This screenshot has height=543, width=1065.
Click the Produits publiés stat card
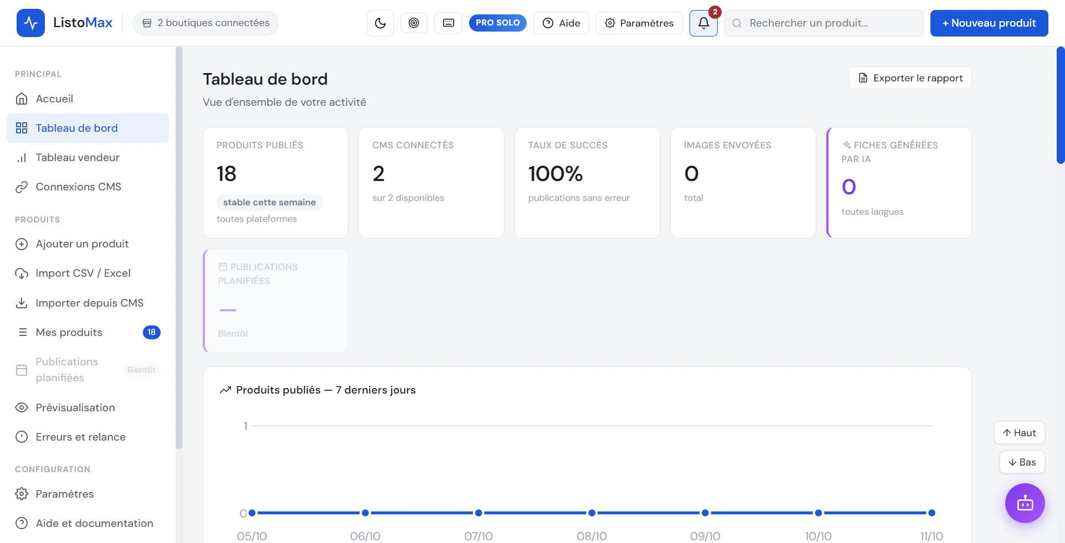click(x=275, y=183)
